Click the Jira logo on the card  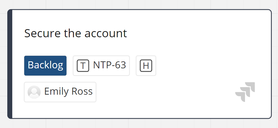[245, 92]
